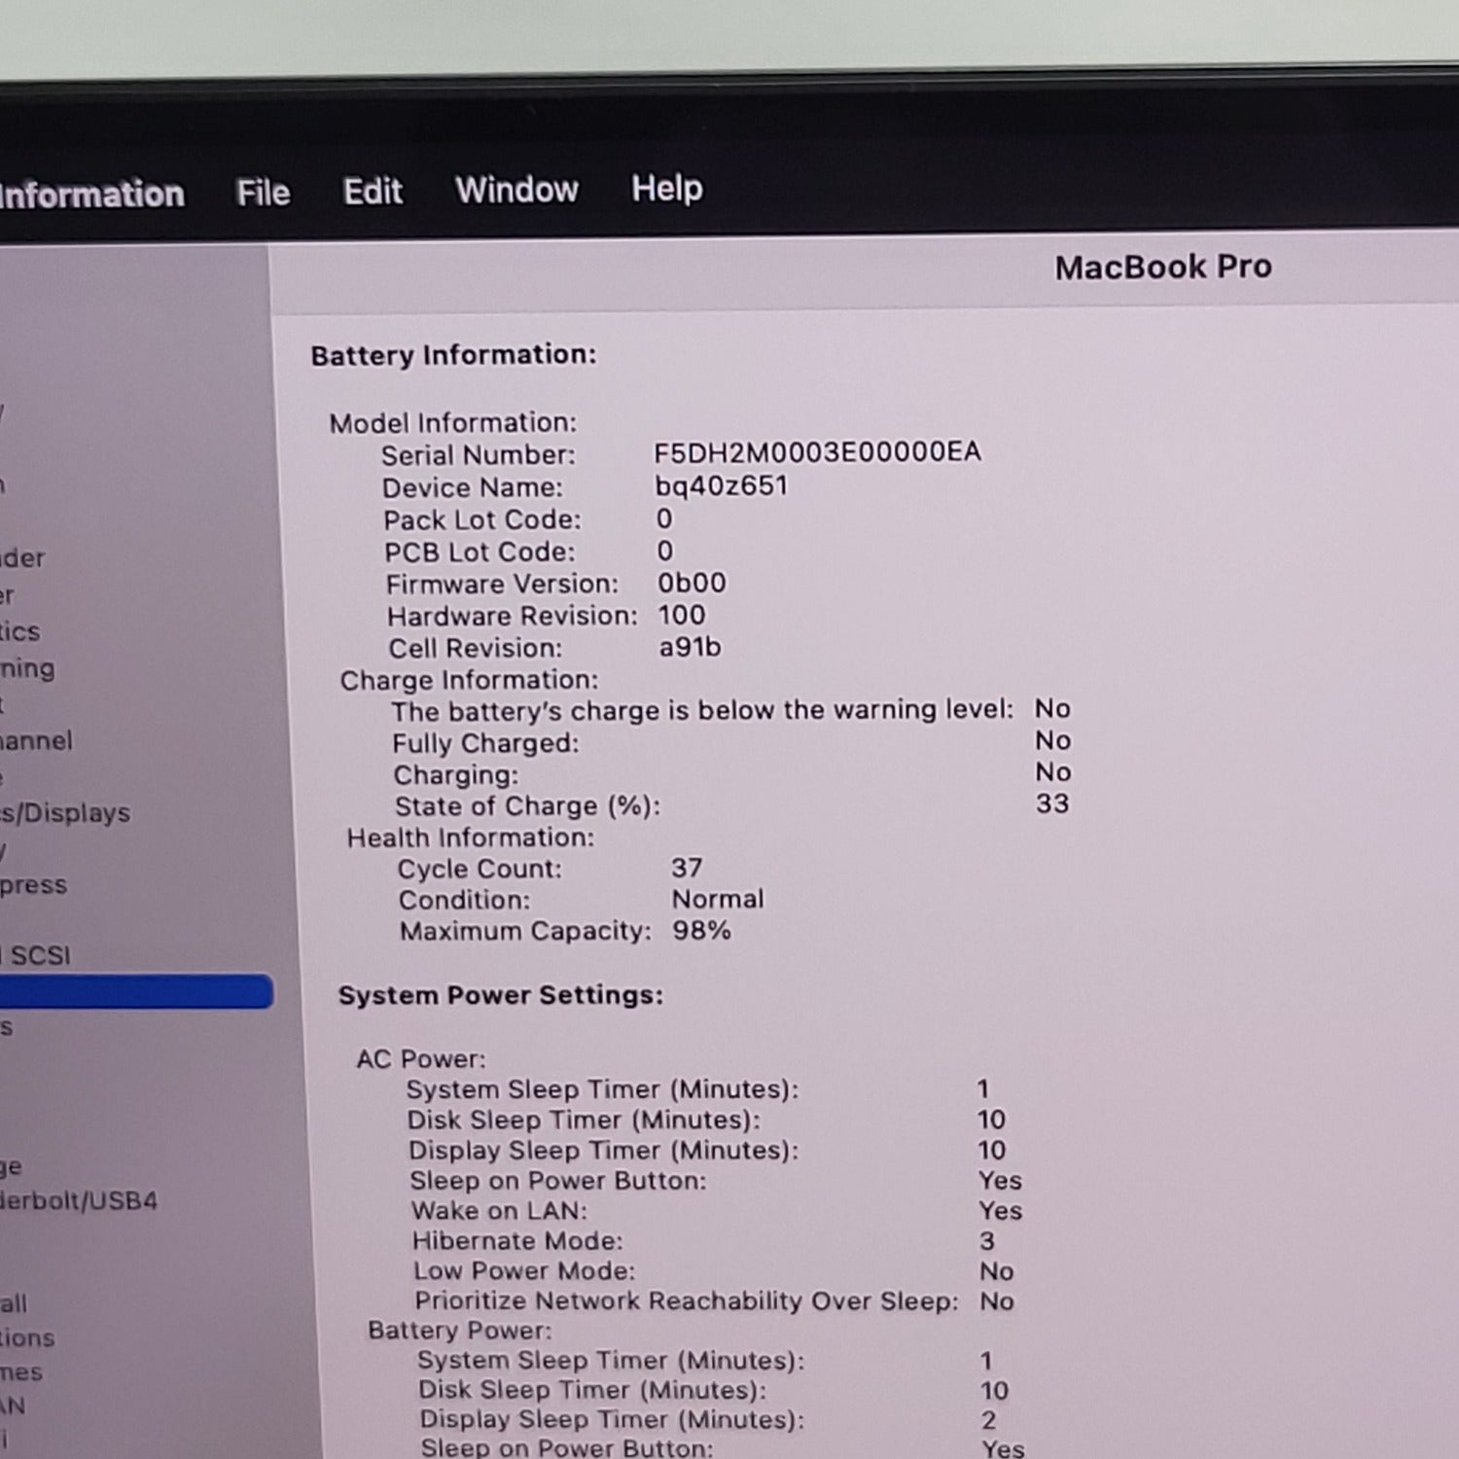
Task: Open the File menu
Action: click(263, 193)
